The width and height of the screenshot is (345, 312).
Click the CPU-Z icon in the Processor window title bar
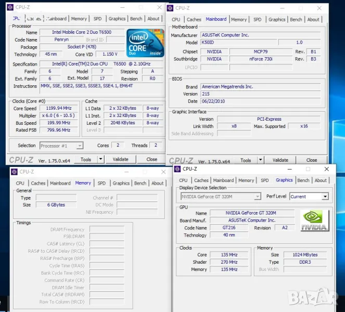(10, 7)
